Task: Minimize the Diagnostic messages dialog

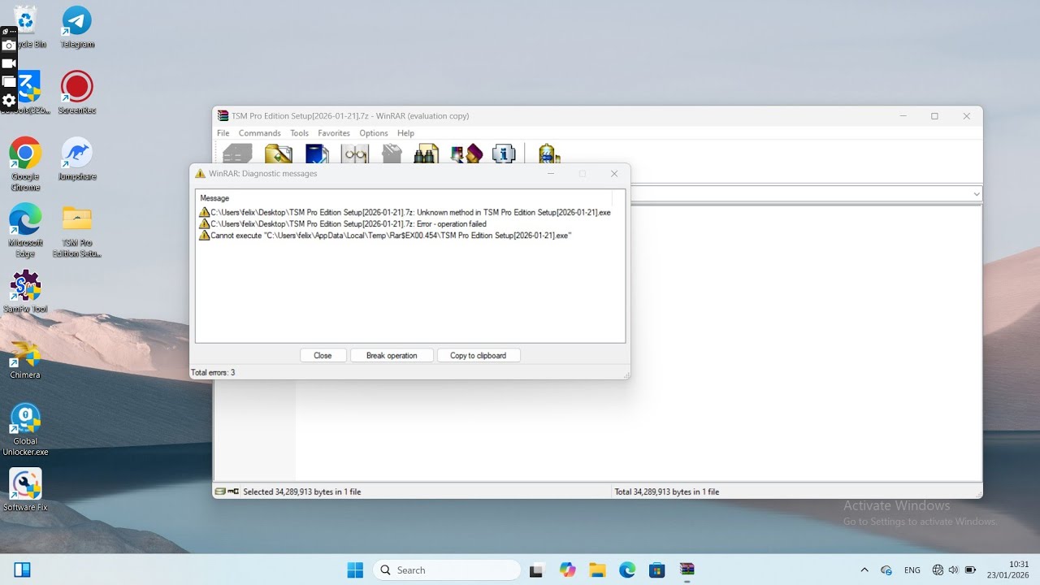Action: 551,174
